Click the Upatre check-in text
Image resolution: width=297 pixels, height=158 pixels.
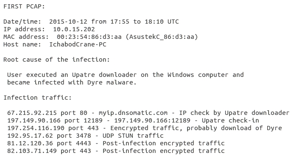point(230,120)
